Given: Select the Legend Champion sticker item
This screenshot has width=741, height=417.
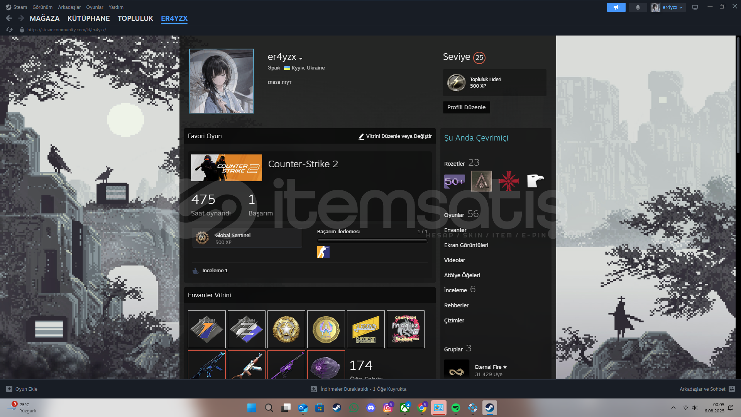Looking at the screenshot, I should click(x=366, y=329).
